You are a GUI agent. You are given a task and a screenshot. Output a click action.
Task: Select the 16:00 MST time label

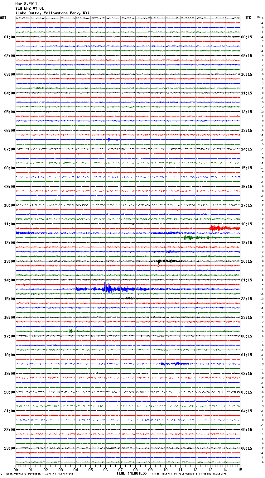point(10,318)
